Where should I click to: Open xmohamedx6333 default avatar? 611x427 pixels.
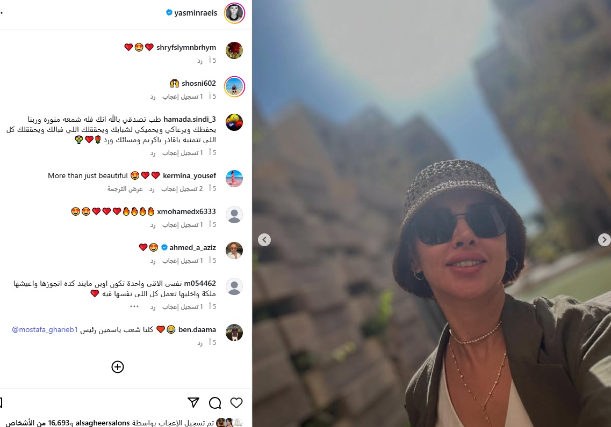tap(234, 214)
